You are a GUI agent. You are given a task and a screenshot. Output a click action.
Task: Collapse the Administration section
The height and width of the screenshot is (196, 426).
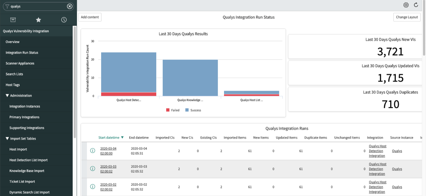coord(7,96)
